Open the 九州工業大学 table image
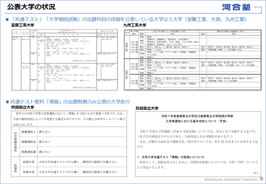266x184 pixels. point(192,60)
